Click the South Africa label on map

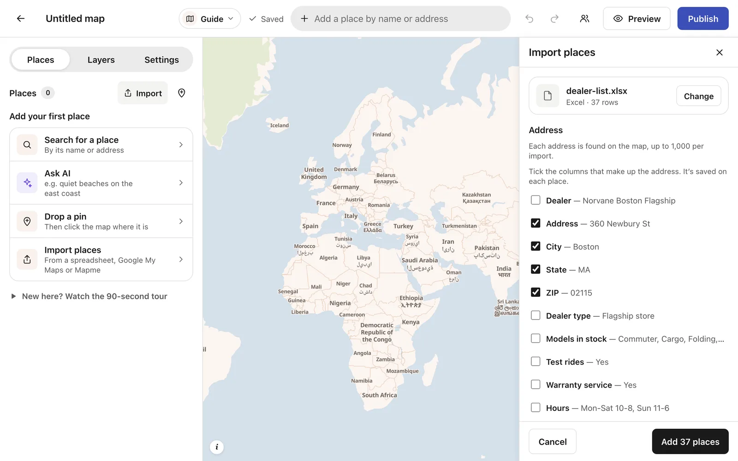tap(379, 395)
